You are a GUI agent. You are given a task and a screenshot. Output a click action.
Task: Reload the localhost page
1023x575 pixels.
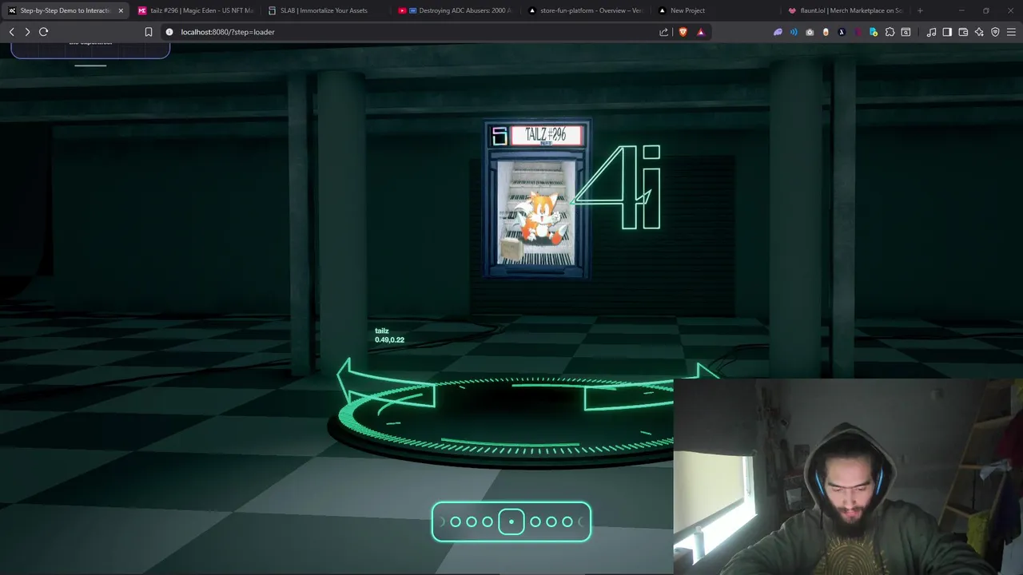(43, 32)
